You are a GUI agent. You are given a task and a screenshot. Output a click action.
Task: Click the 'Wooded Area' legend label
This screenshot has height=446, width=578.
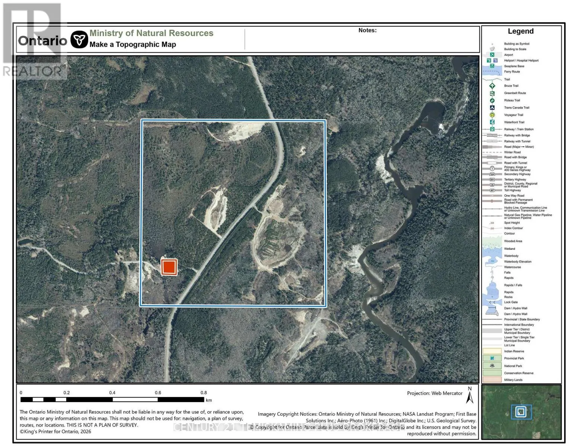(x=513, y=241)
